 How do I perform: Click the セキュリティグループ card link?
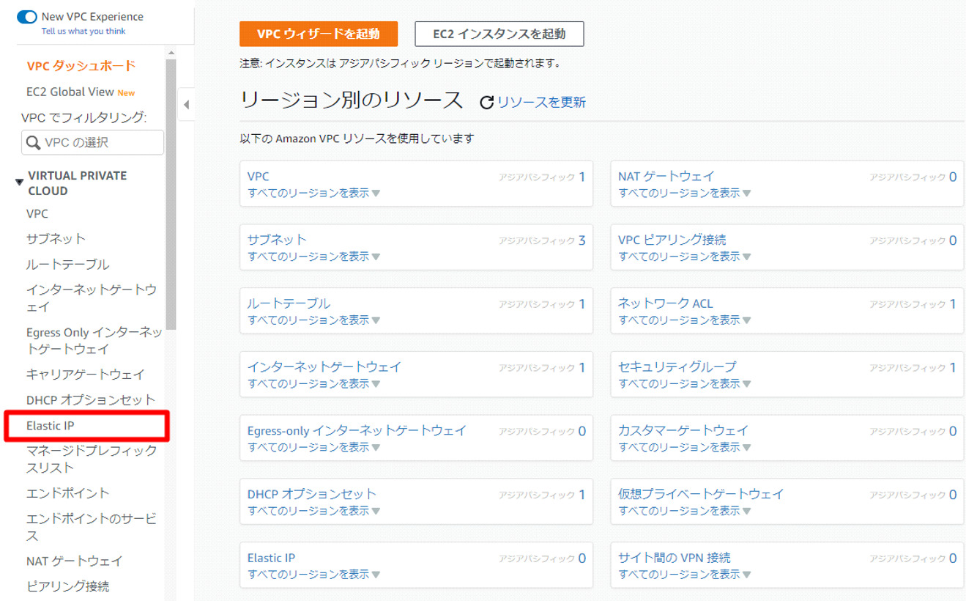677,367
